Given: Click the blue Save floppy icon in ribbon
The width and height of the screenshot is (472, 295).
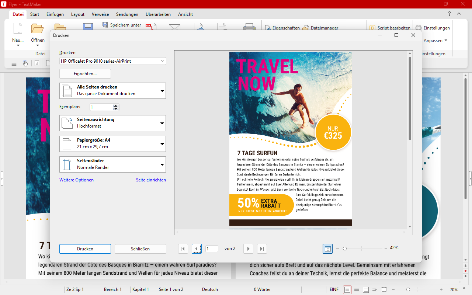Looking at the screenshot, I should 88,27.
